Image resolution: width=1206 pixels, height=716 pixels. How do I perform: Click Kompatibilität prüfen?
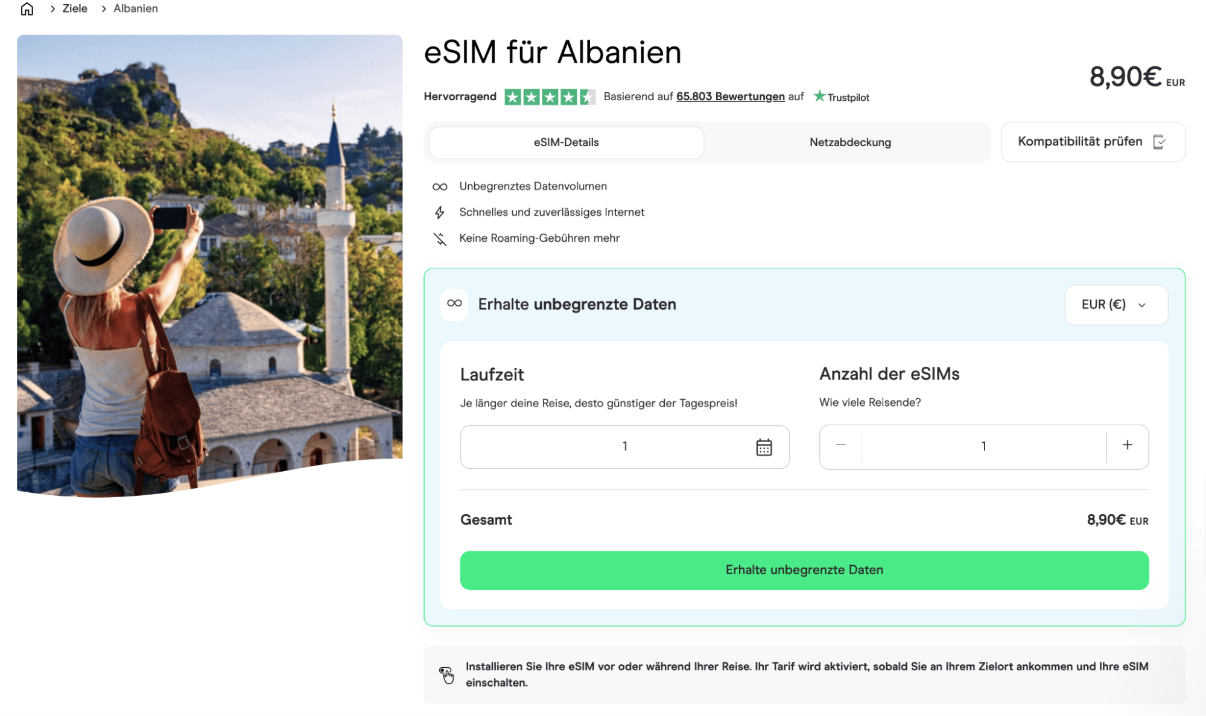coord(1080,142)
